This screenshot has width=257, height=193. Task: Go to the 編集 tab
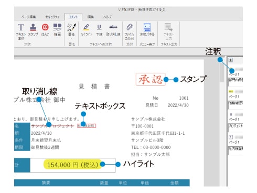(x=91, y=17)
